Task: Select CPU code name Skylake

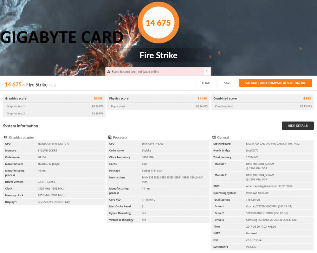Action: [x=146, y=151]
